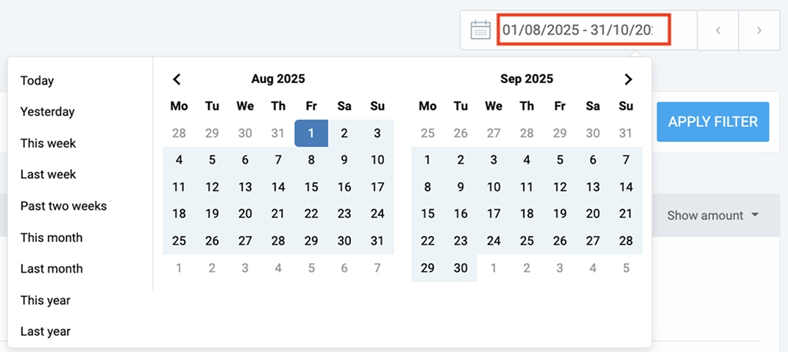
Task: Choose the This year preset
Action: pyautogui.click(x=45, y=300)
